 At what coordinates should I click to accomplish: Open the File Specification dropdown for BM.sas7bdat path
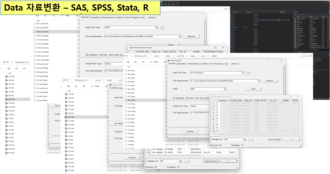pos(180,36)
